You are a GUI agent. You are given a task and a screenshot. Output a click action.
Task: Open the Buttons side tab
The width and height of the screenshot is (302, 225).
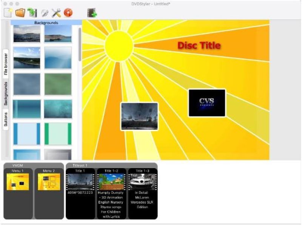tap(6, 120)
